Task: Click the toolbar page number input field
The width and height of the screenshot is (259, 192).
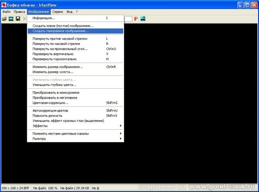Action: click(x=128, y=19)
